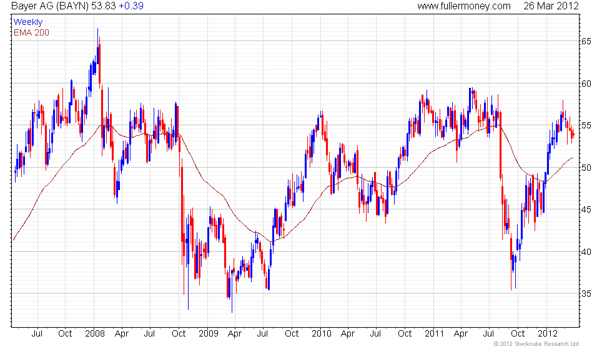This screenshot has height=349, width=612.
Task: Click the 26 Mar 2012 date label
Action: [x=551, y=6]
